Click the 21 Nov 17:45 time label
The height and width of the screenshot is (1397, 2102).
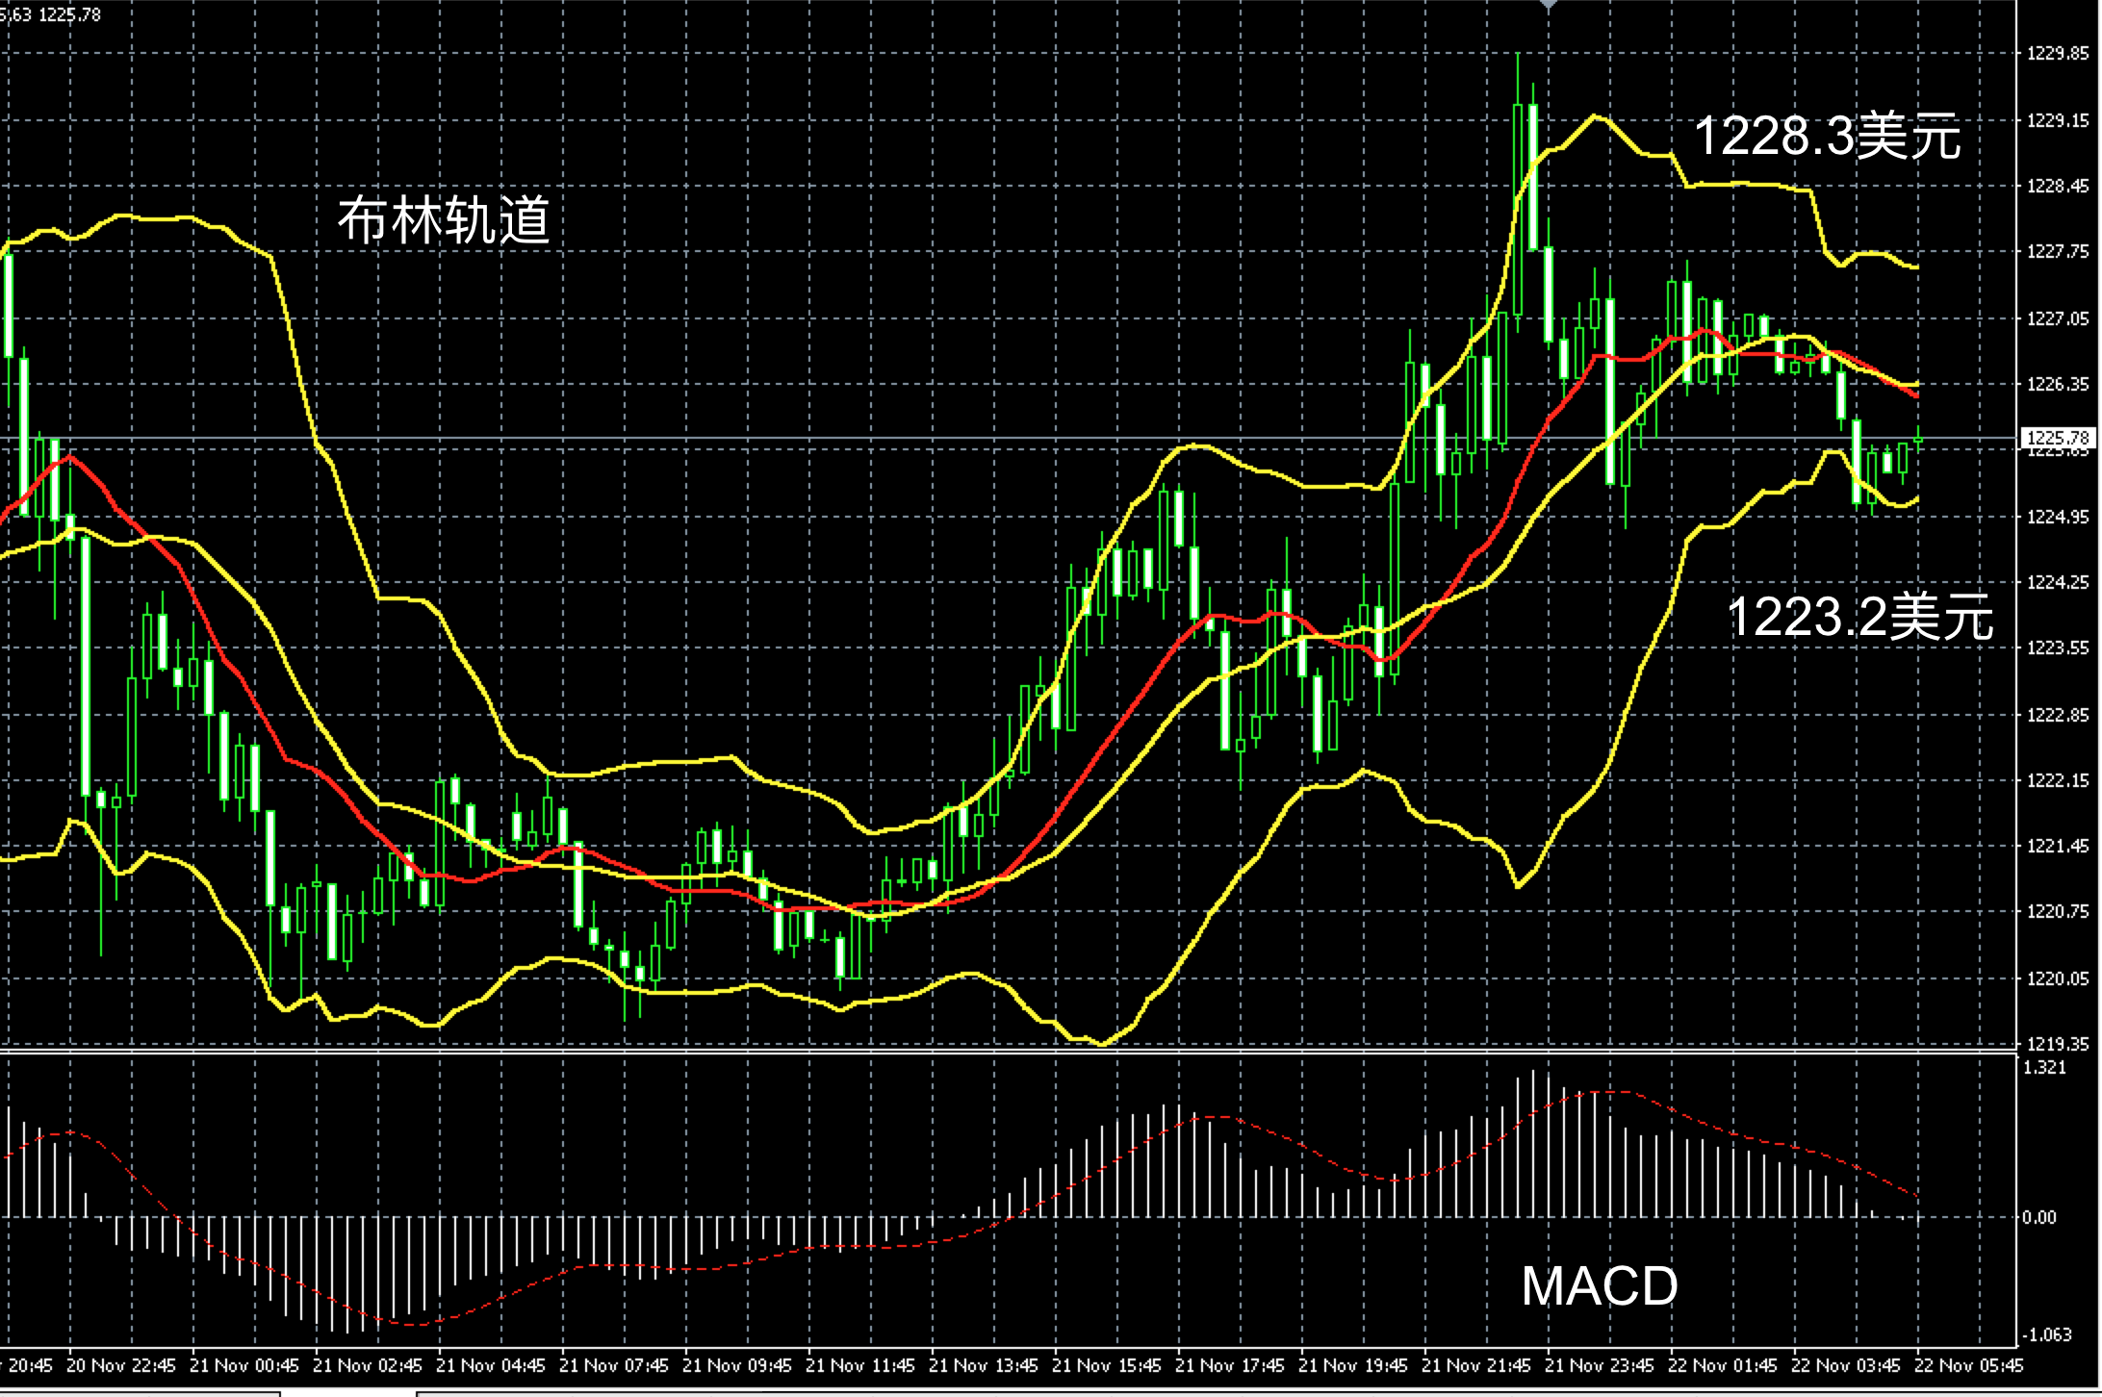coord(1230,1365)
